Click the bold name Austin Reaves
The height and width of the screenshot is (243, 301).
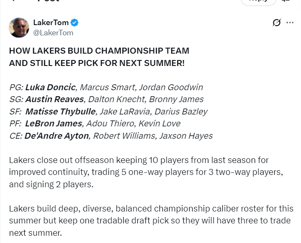(55, 99)
